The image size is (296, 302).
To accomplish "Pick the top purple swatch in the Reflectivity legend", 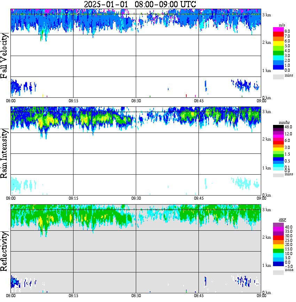I will click(x=278, y=225).
